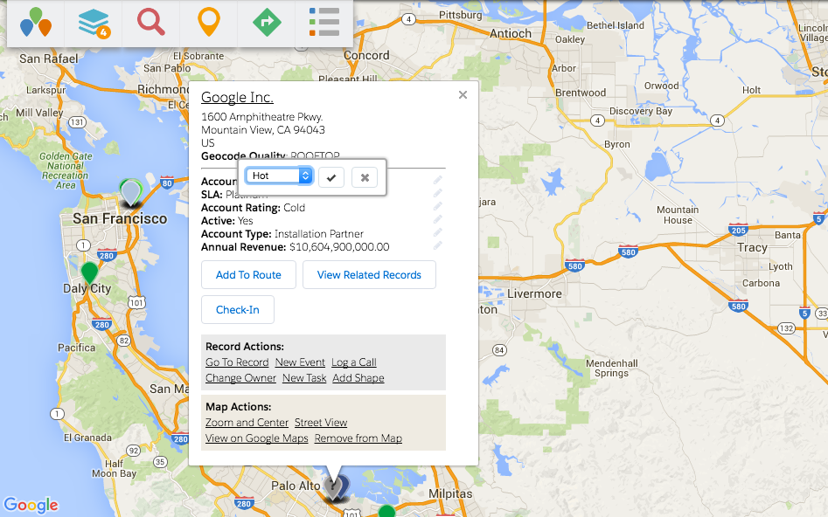
Task: Close the Google Inc. info popup
Action: pyautogui.click(x=463, y=95)
